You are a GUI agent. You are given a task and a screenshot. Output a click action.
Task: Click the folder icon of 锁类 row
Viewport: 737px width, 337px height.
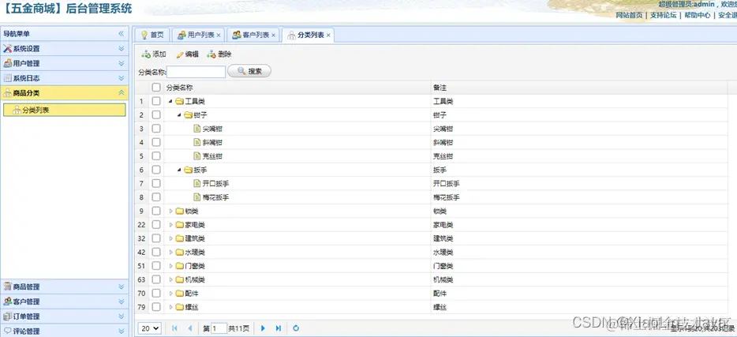[x=180, y=211]
